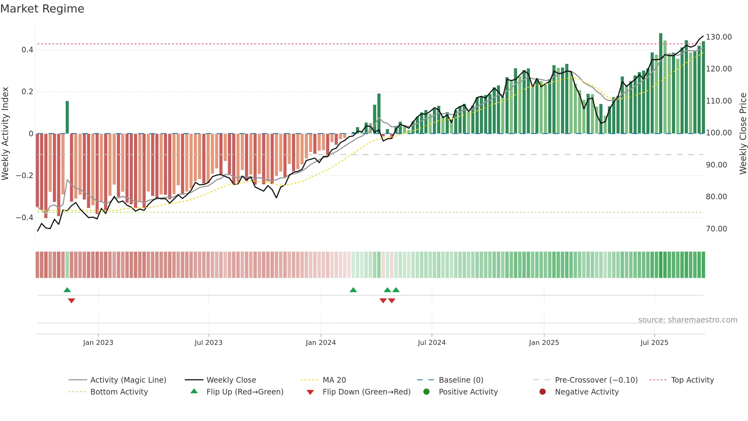Click the red flip-down triangle before Jan 2023
This screenshot has height=421, width=748.
click(71, 301)
